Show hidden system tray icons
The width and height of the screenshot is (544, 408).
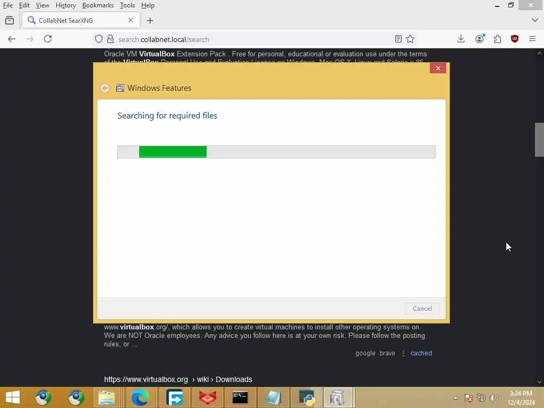point(455,398)
